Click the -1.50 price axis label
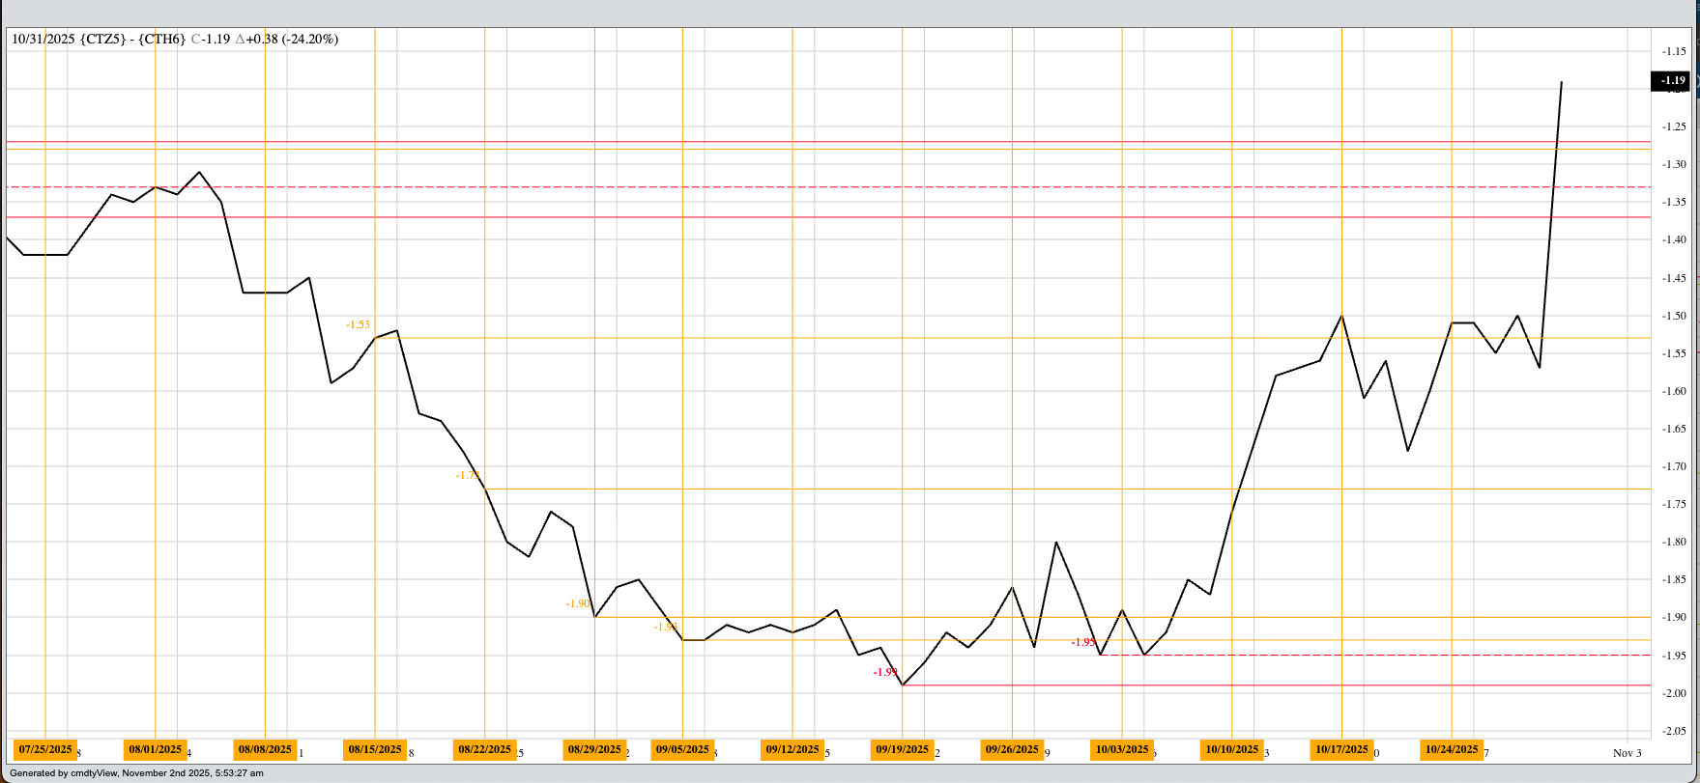This screenshot has width=1700, height=783. point(1675,316)
